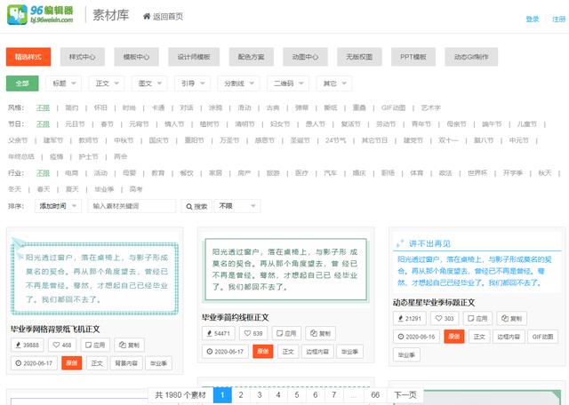Copy the 毕业季简约线框正文 style (复制)
Screen dimensions: 569x405
click(x=320, y=333)
